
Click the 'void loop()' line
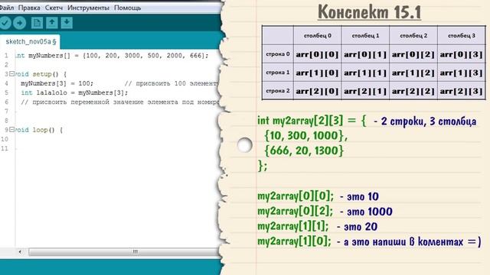tap(39, 130)
